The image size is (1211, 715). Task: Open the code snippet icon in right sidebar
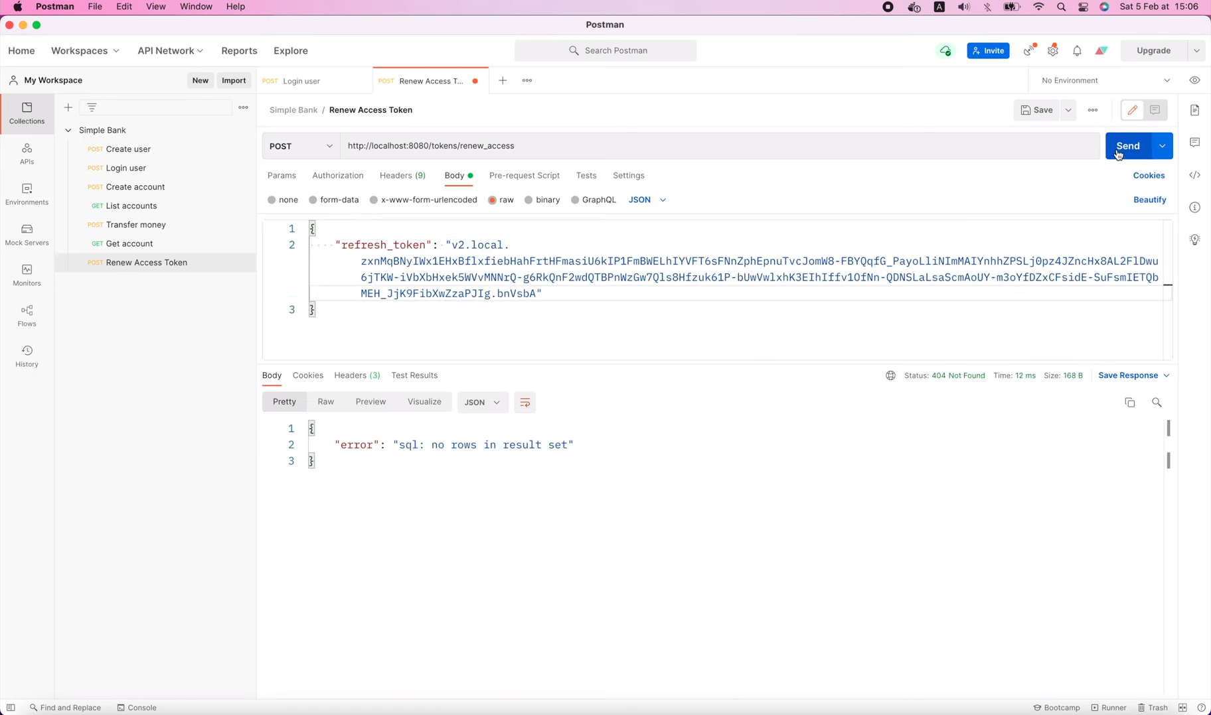pyautogui.click(x=1195, y=175)
